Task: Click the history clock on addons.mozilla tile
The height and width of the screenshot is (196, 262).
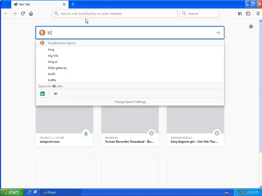Action: pyautogui.click(x=217, y=133)
